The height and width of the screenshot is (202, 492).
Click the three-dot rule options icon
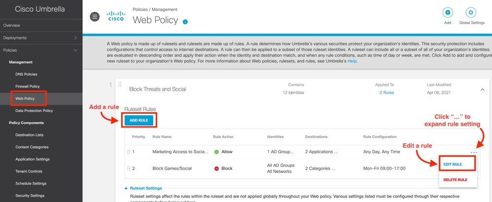click(474, 152)
